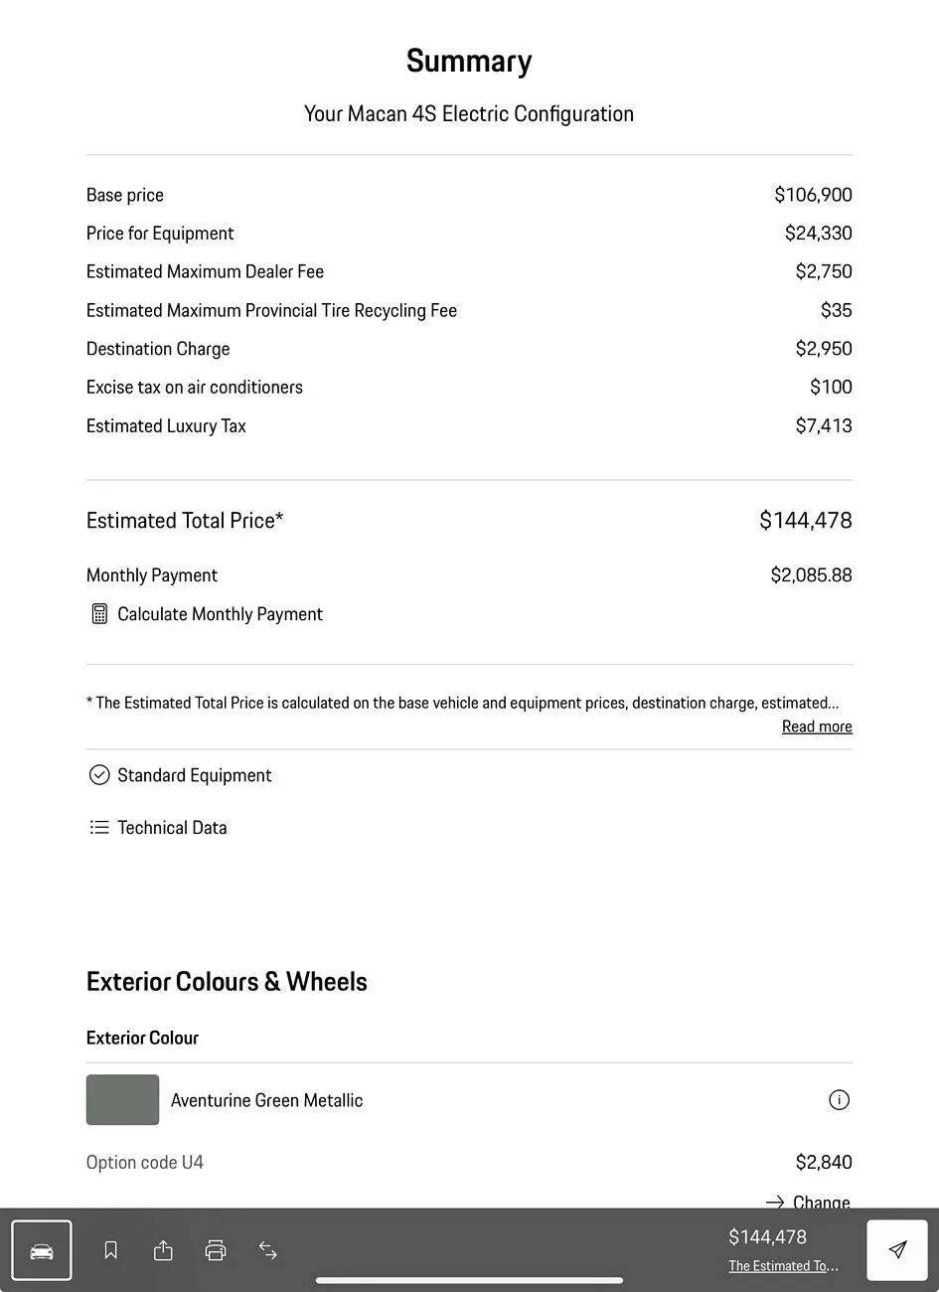
Task: Click the calculator icon beside Calculate Monthly Payment
Action: click(x=99, y=614)
